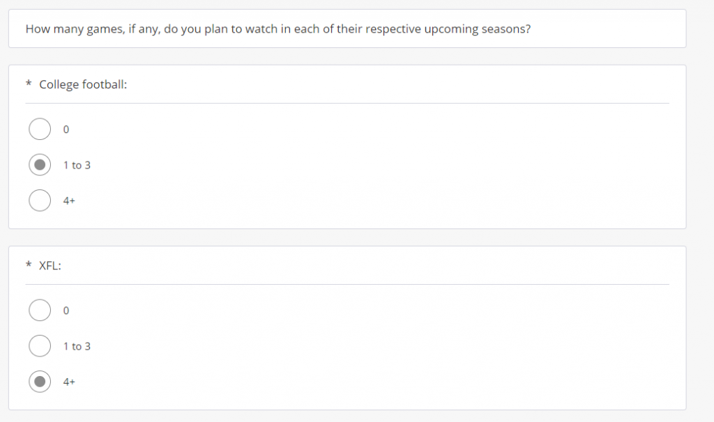This screenshot has width=714, height=422.
Task: Click the "How many games" question text
Action: [x=278, y=30]
